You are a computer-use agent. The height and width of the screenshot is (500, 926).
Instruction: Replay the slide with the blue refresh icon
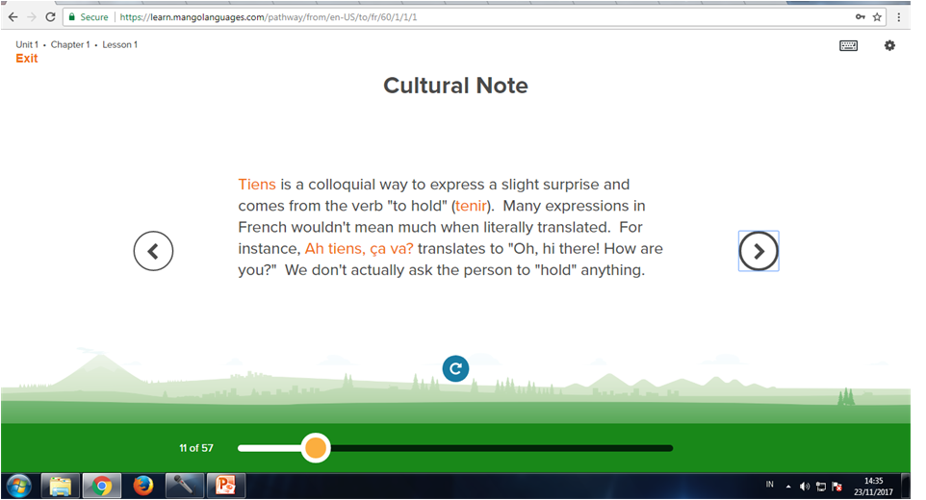point(455,368)
